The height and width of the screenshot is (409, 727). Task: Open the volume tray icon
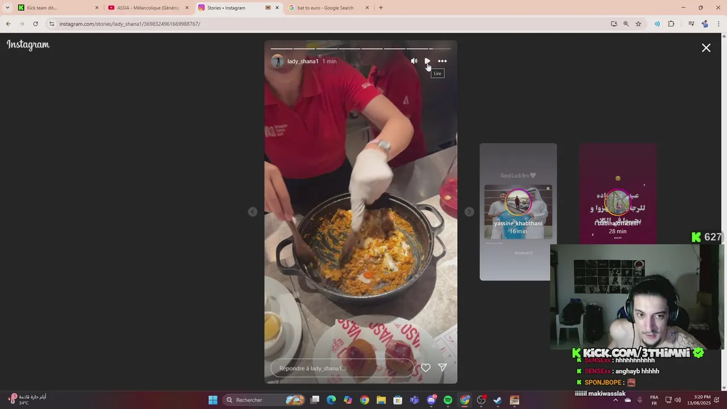[x=678, y=400]
